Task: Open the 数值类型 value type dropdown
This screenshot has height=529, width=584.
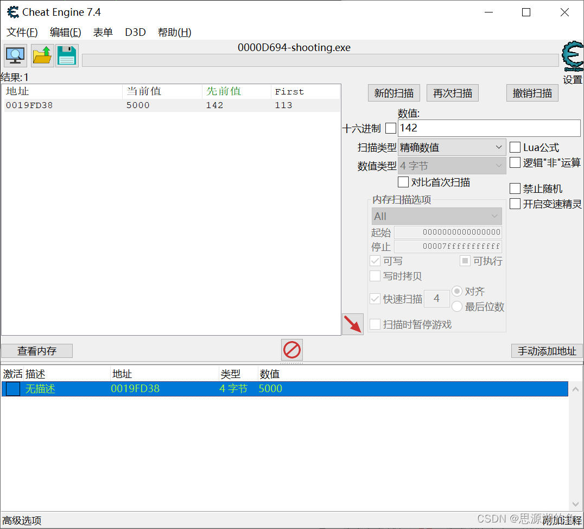Action: pyautogui.click(x=452, y=166)
